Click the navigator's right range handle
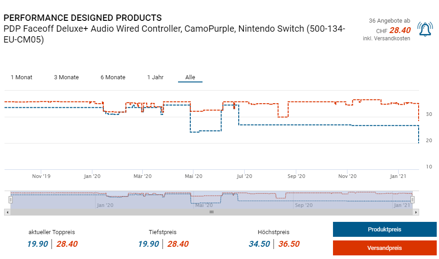439x259 pixels. coord(412,200)
